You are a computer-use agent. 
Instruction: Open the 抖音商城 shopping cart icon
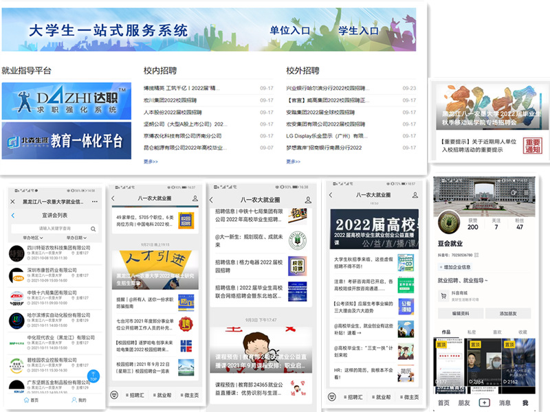[443, 295]
